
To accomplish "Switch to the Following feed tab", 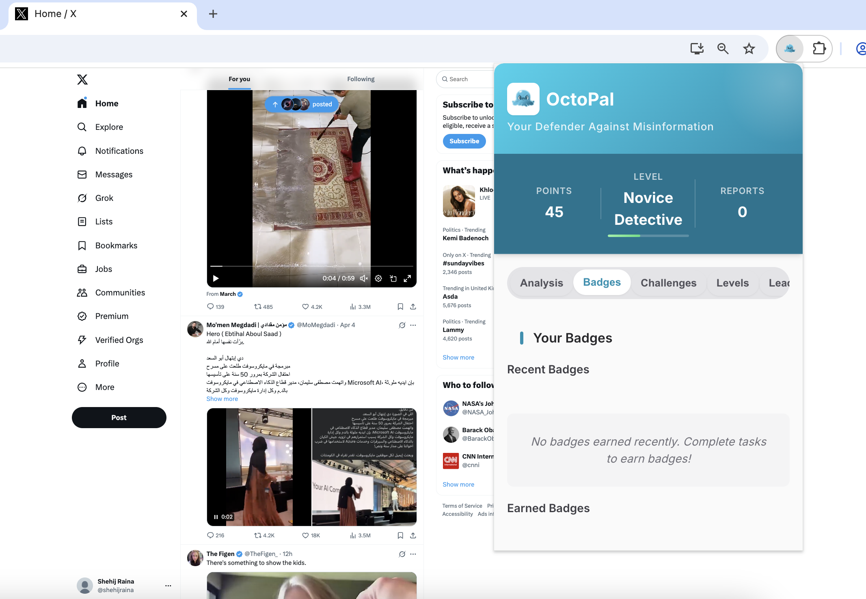I will coord(361,79).
